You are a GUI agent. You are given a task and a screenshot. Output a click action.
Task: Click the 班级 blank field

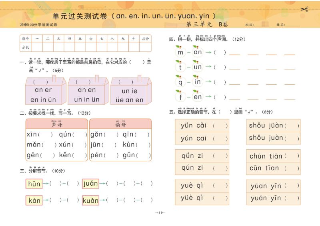(262, 24)
